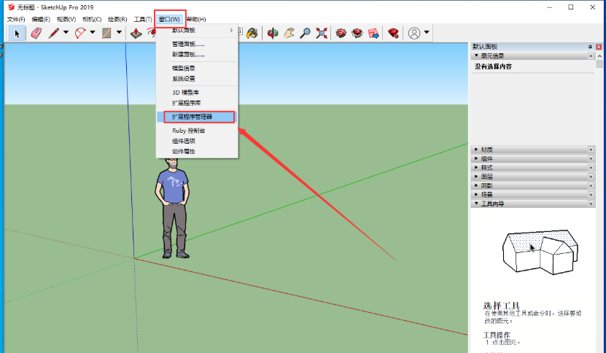Choose the Line pencil tool

tap(53, 34)
